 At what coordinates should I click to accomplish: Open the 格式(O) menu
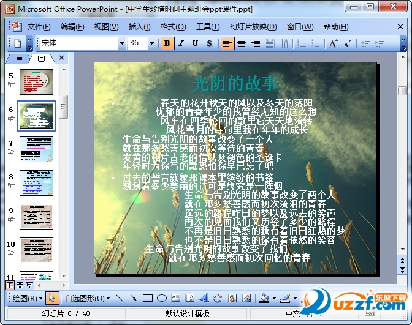click(x=173, y=27)
